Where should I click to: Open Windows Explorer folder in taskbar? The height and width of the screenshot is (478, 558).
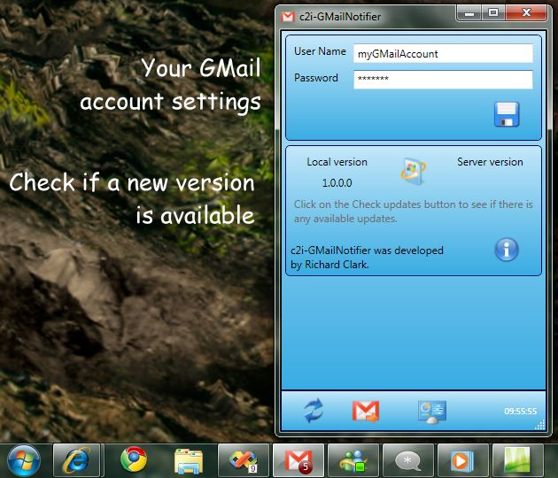pyautogui.click(x=188, y=459)
